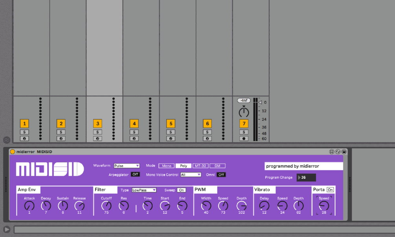Screen dimensions: 395x237
Task: Select GM mode
Action: click(217, 166)
